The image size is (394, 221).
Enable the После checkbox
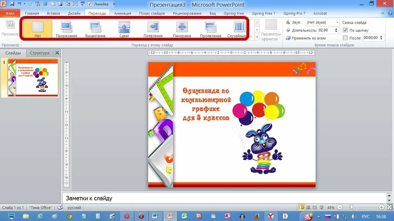(x=345, y=38)
